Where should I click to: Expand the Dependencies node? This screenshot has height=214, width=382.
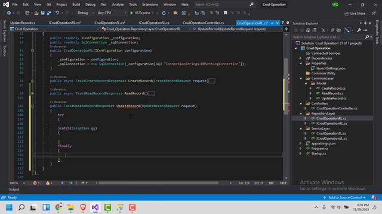[x=301, y=58]
